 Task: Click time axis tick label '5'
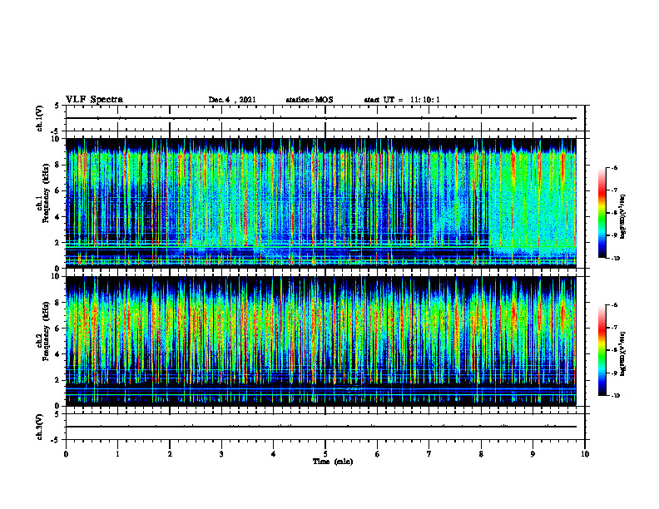tap(325, 454)
